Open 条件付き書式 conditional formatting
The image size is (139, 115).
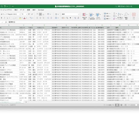coord(85,16)
